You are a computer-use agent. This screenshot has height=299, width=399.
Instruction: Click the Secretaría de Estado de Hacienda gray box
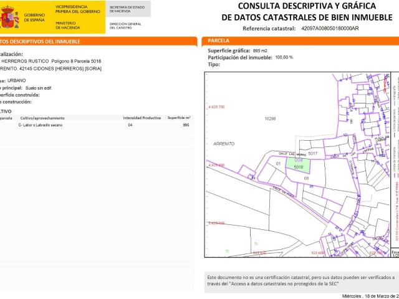[128, 9]
